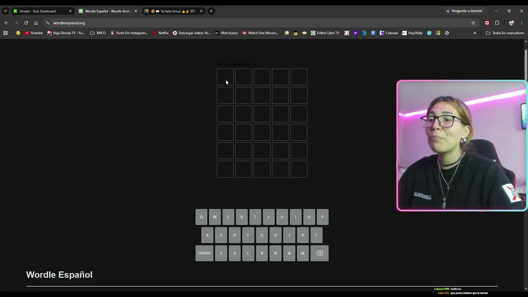
Task: Click the letter E key
Action: coord(228,217)
